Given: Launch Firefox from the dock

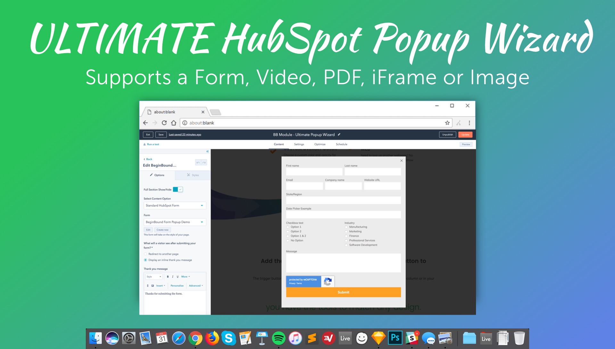Looking at the screenshot, I should 212,338.
